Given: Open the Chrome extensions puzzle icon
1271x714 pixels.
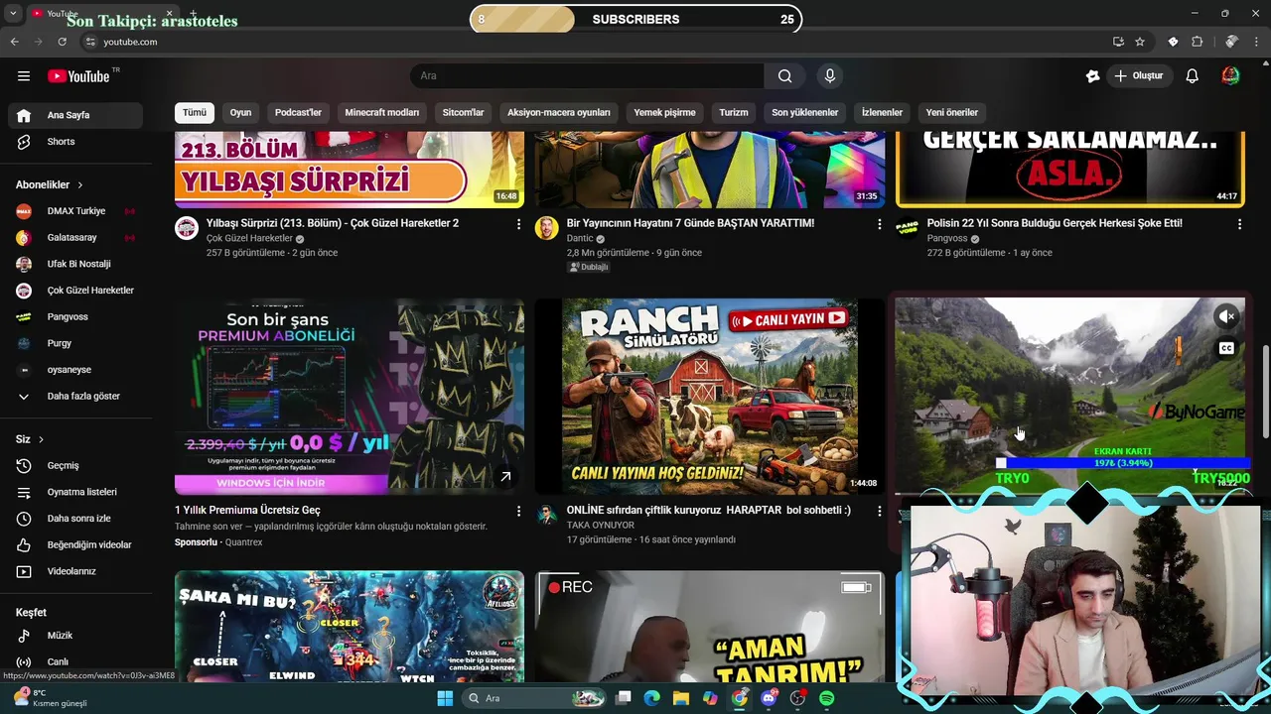Looking at the screenshot, I should pos(1197,42).
